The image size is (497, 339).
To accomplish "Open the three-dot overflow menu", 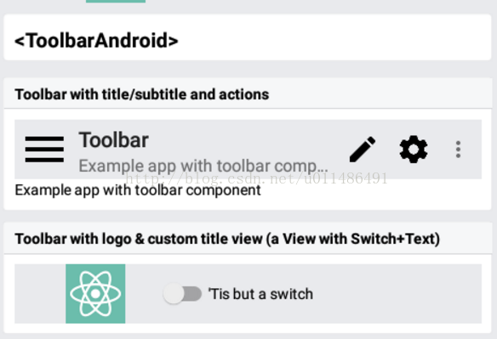I will [458, 149].
